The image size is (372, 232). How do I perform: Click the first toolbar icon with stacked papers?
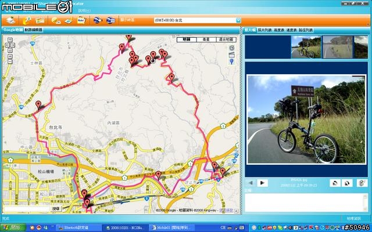(10, 20)
